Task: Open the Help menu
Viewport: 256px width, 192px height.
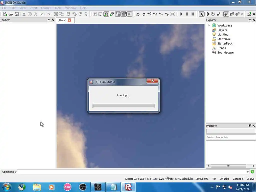Action: (83, 8)
